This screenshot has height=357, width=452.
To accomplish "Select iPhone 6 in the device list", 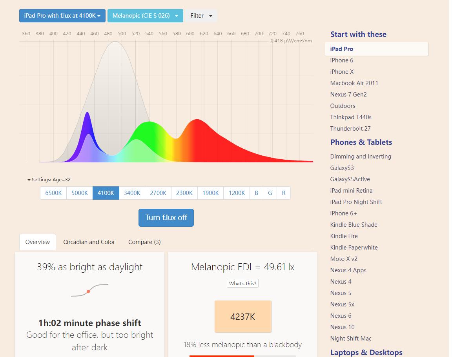I will pyautogui.click(x=342, y=60).
